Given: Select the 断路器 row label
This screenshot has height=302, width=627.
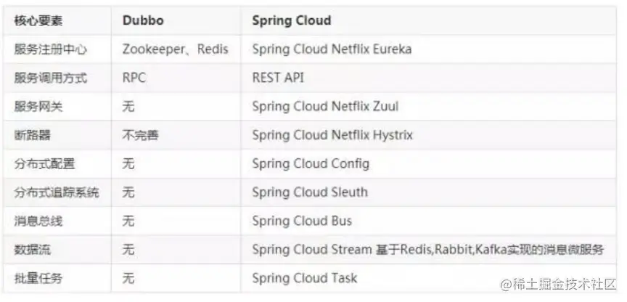Looking at the screenshot, I should coord(32,135).
